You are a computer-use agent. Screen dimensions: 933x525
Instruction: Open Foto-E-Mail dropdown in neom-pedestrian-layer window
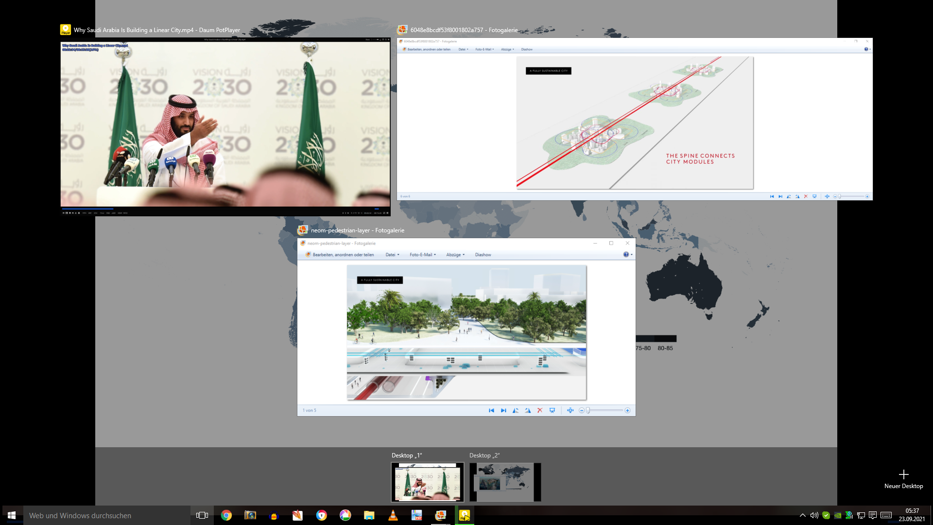[423, 255]
